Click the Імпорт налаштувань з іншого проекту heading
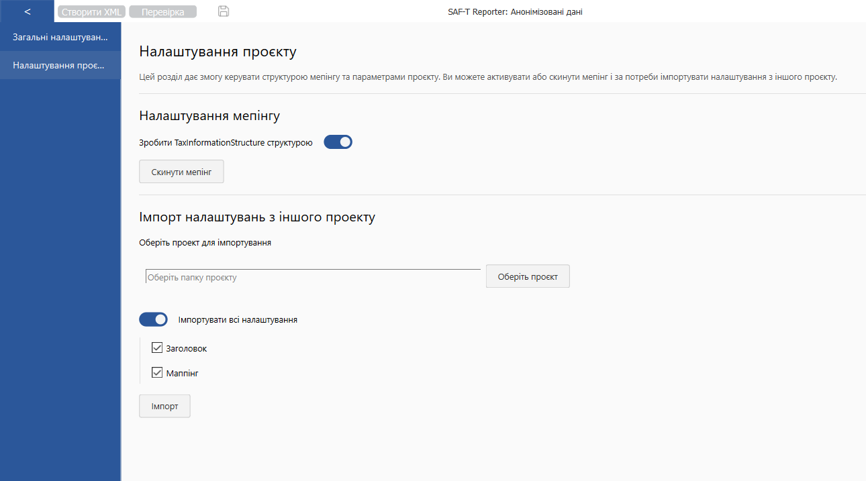 pos(257,217)
